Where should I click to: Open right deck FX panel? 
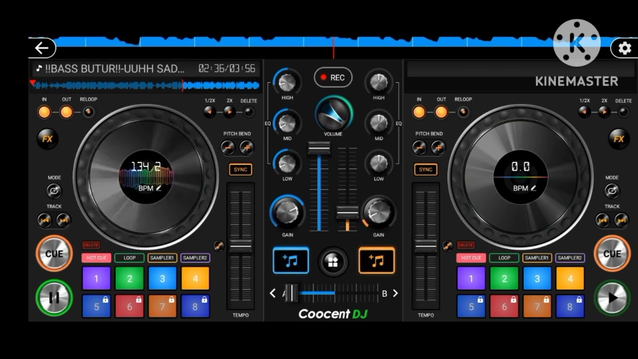pyautogui.click(x=619, y=139)
